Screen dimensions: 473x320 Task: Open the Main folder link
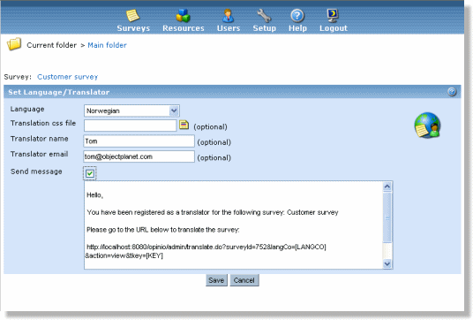(107, 45)
